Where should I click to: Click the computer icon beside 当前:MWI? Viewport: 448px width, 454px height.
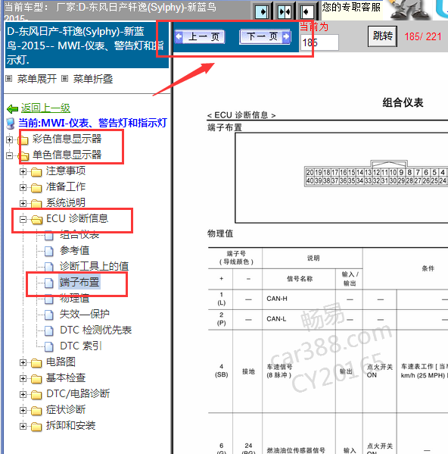tap(11, 124)
